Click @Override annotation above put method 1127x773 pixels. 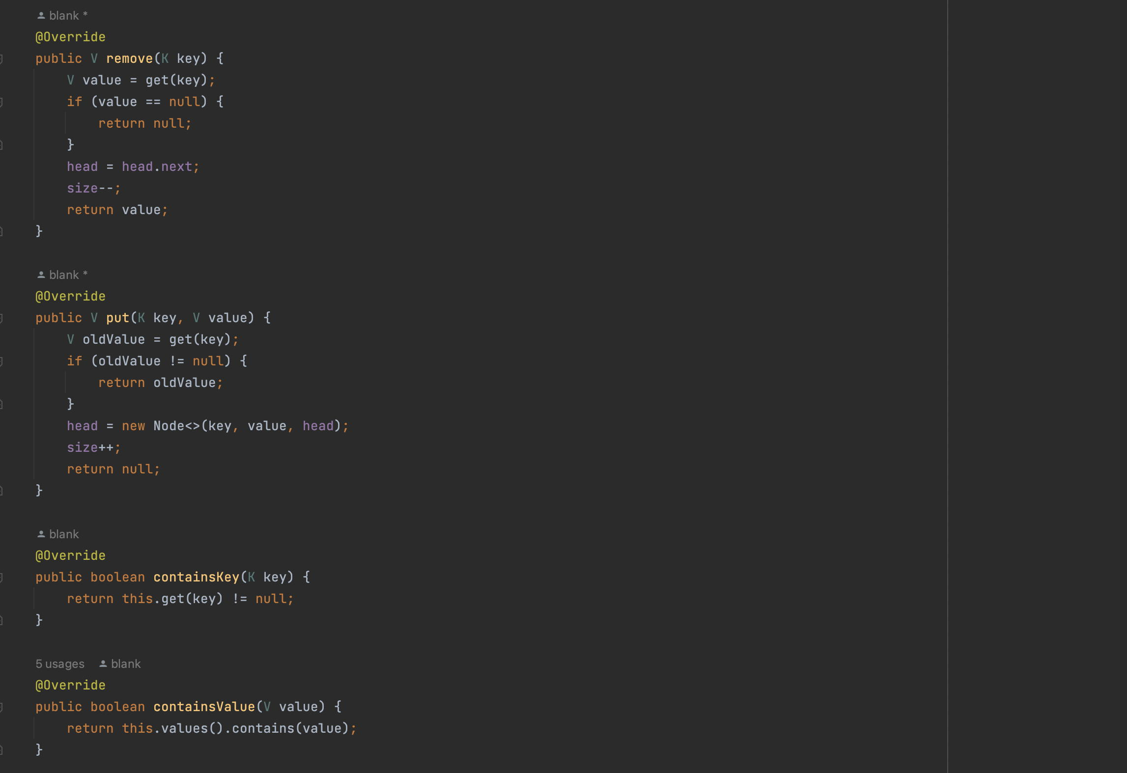[x=71, y=297]
